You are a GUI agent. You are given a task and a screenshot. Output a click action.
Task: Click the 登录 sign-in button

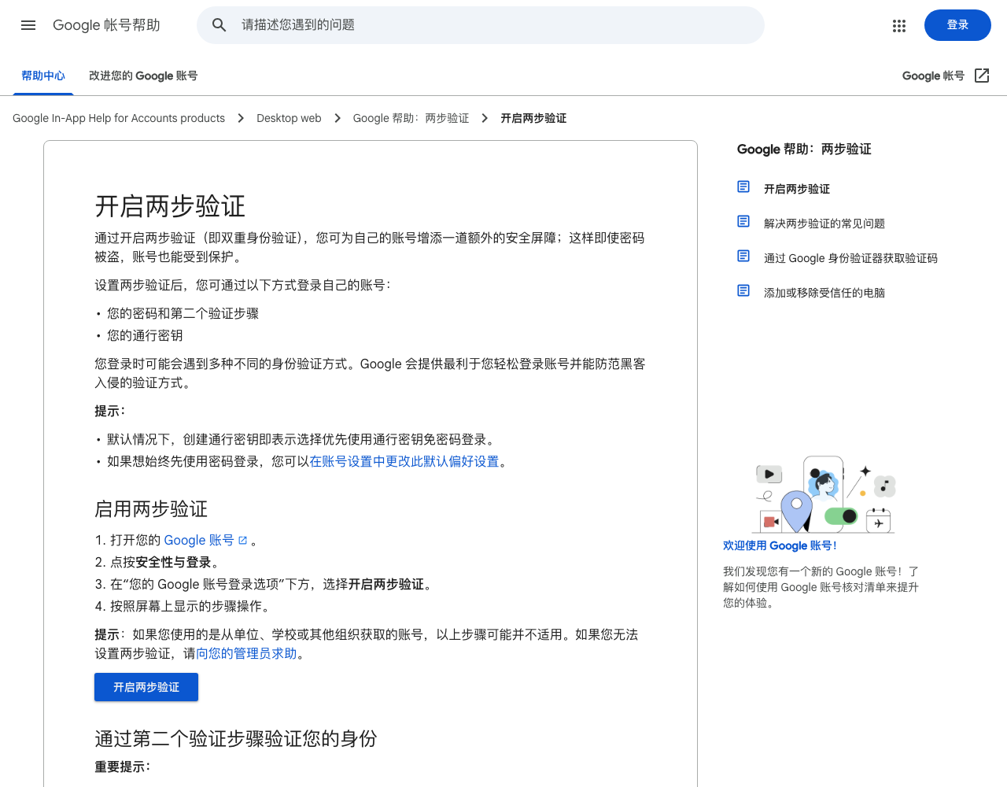[957, 25]
